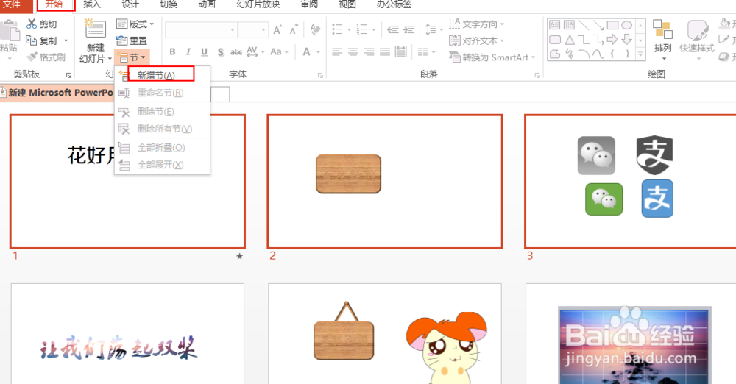Viewport: 736px width, 384px height.
Task: Select the Rectangle shape in gallery
Action: tap(612, 25)
